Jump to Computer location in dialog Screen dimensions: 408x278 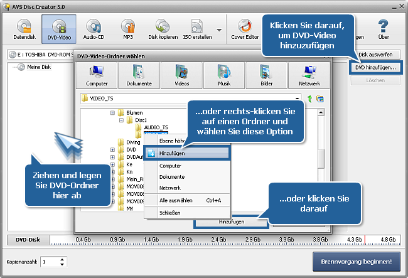pos(97,75)
